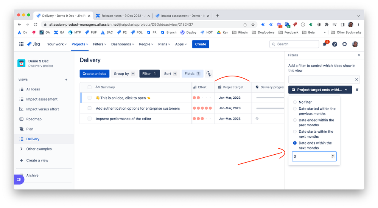378x208 pixels.
Task: Open the Rituals bookmarks folder
Action: click(240, 32)
